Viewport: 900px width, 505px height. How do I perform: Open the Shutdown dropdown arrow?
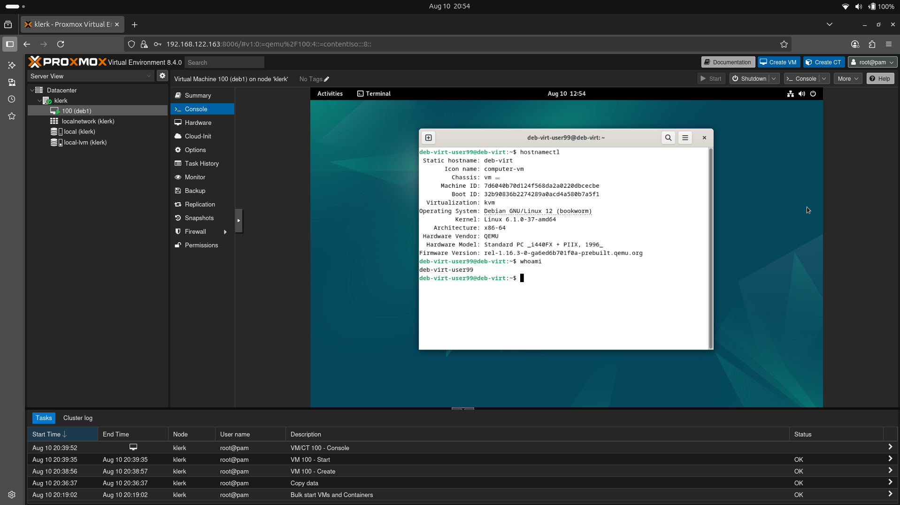[774, 78]
